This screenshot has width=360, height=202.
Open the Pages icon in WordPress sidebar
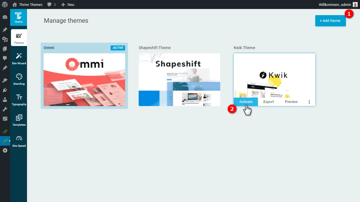pyautogui.click(x=5, y=49)
